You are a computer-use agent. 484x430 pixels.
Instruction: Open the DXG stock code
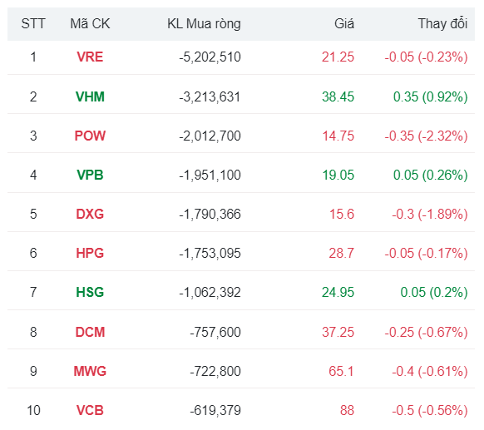click(90, 215)
